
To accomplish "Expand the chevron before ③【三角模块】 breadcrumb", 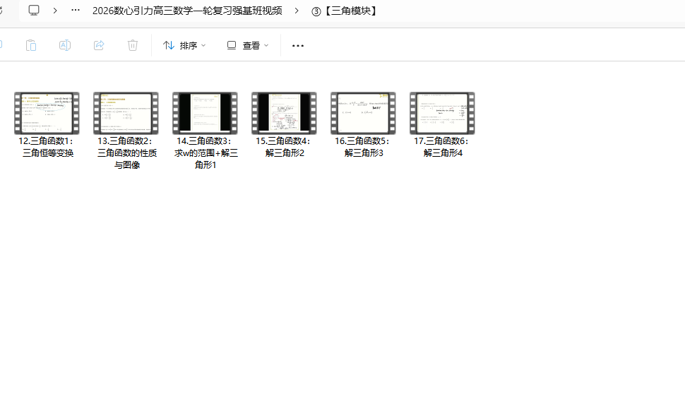I will pyautogui.click(x=297, y=11).
